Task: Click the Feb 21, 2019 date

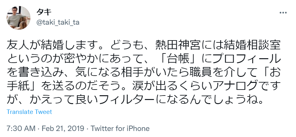Action: (x=65, y=129)
